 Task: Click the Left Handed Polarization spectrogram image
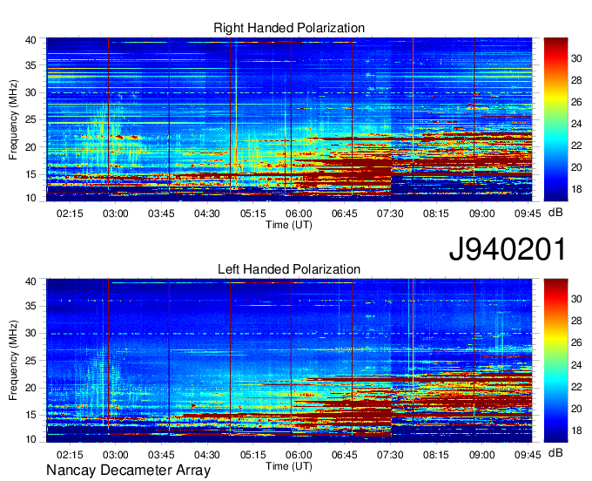tap(289, 361)
